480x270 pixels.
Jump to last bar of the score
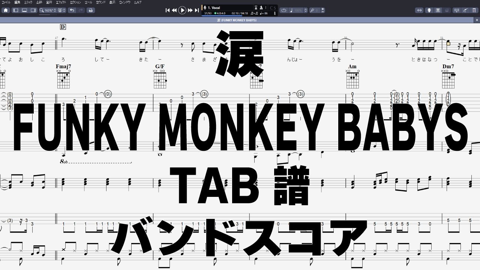pyautogui.click(x=197, y=10)
